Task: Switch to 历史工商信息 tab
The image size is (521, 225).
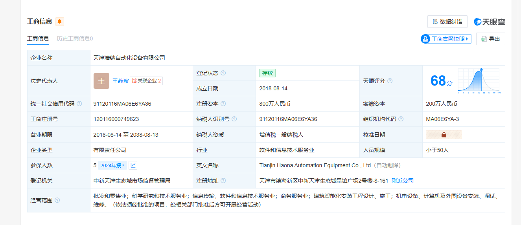Action: pos(75,38)
